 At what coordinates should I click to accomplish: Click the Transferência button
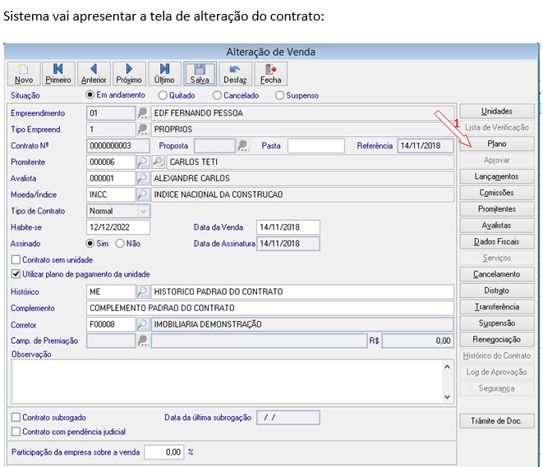pyautogui.click(x=497, y=307)
